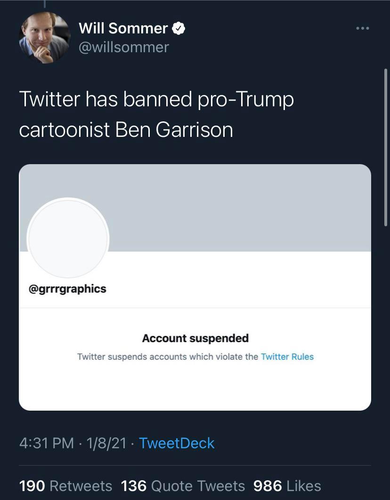Open Will Sommer's profile picture
The width and height of the screenshot is (390, 500).
(x=44, y=38)
